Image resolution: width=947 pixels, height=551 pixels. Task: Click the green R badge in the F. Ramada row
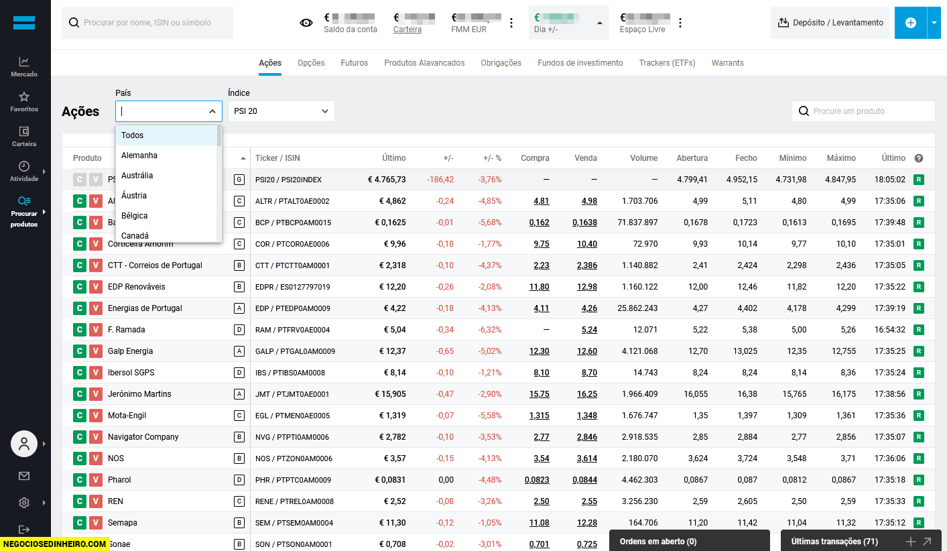point(919,330)
